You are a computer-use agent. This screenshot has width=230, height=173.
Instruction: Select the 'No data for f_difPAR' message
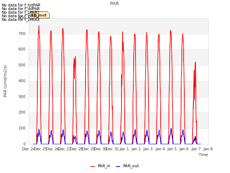(21, 9)
